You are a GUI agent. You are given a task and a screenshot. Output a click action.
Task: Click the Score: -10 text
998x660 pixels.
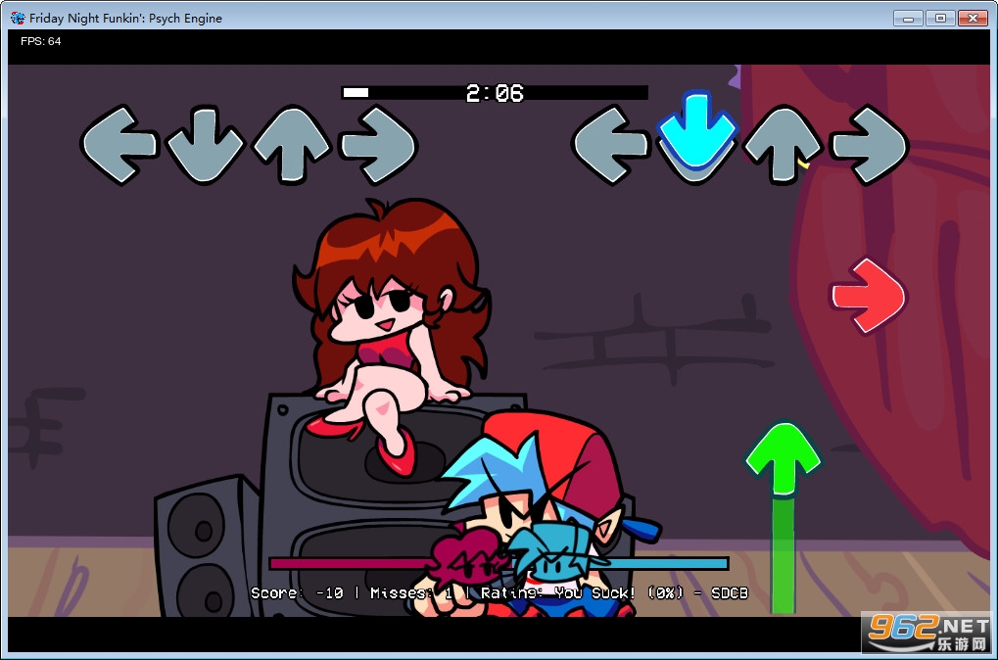(297, 593)
